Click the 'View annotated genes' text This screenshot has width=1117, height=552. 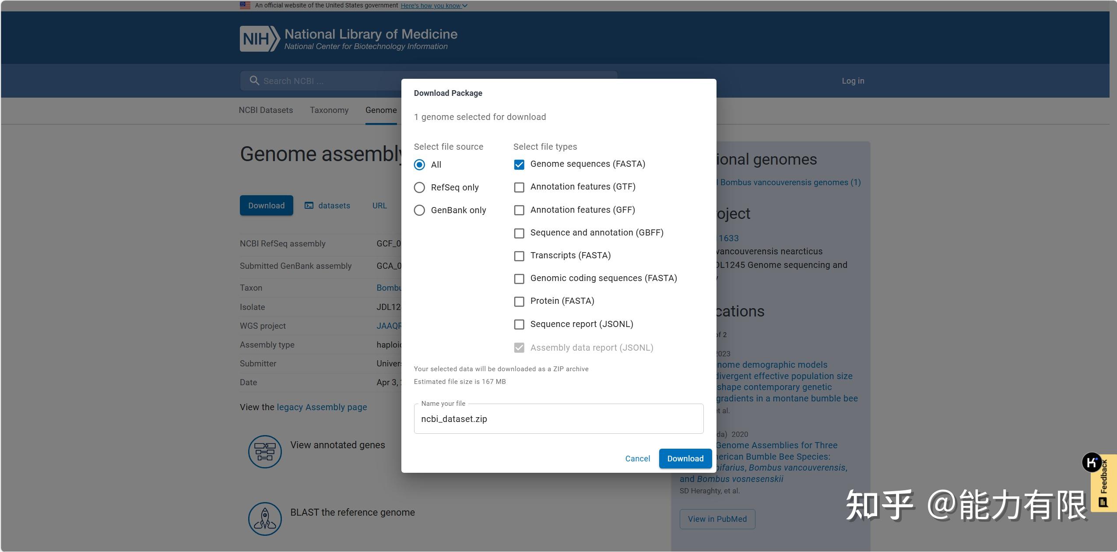pos(337,445)
